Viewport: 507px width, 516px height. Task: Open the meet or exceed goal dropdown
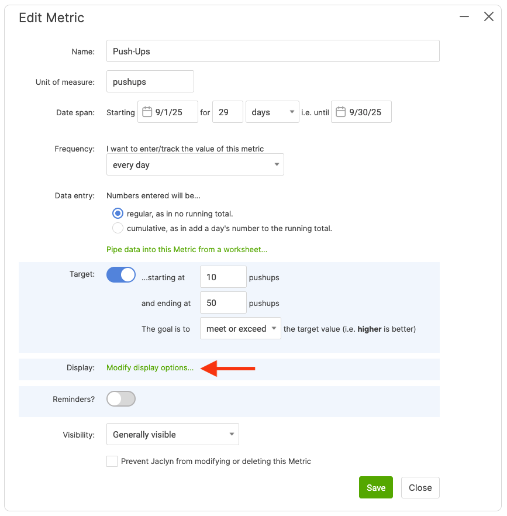pyautogui.click(x=240, y=329)
